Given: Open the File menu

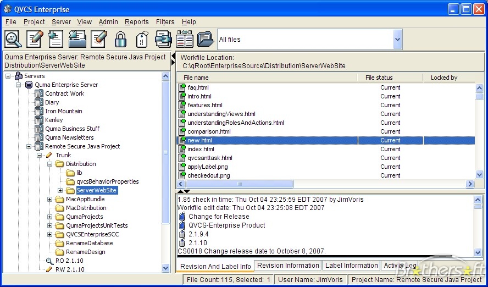Looking at the screenshot, I should [10, 22].
